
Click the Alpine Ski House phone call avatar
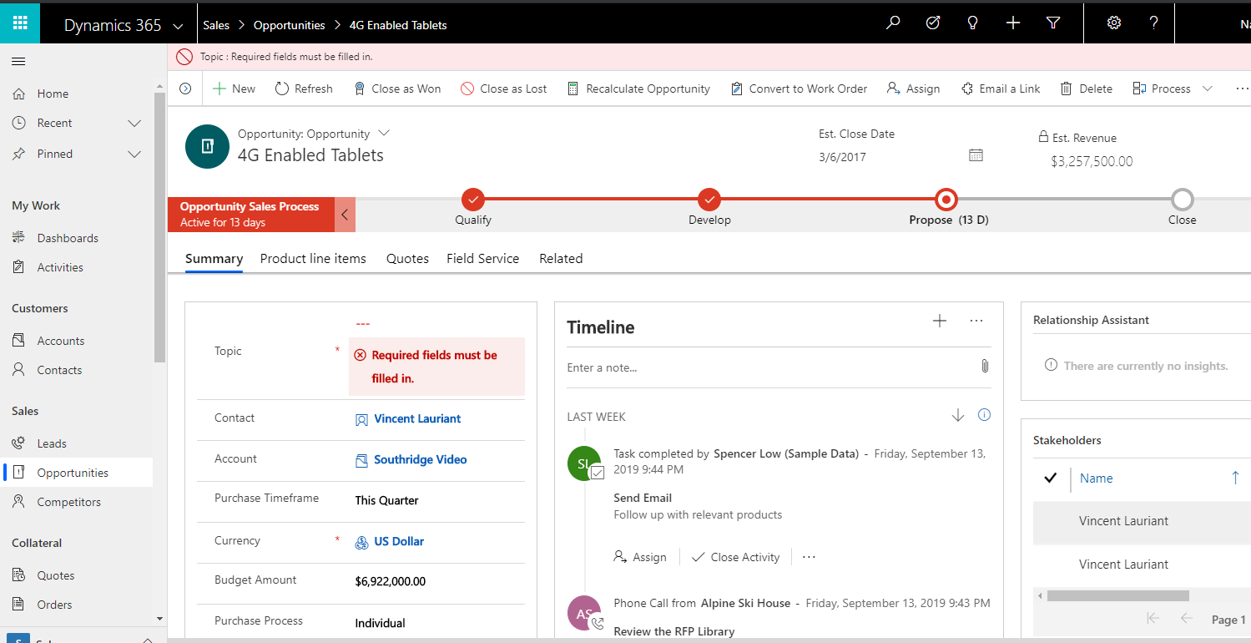click(583, 612)
